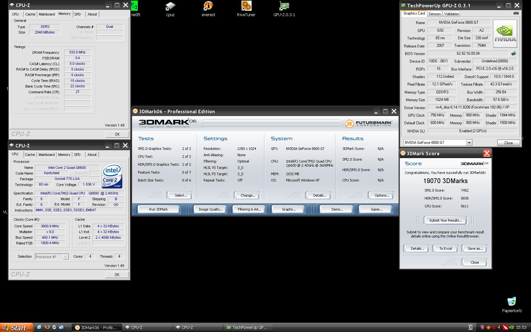
Task: Open the SPD tab in upper CPU-Z window
Action: point(77,14)
